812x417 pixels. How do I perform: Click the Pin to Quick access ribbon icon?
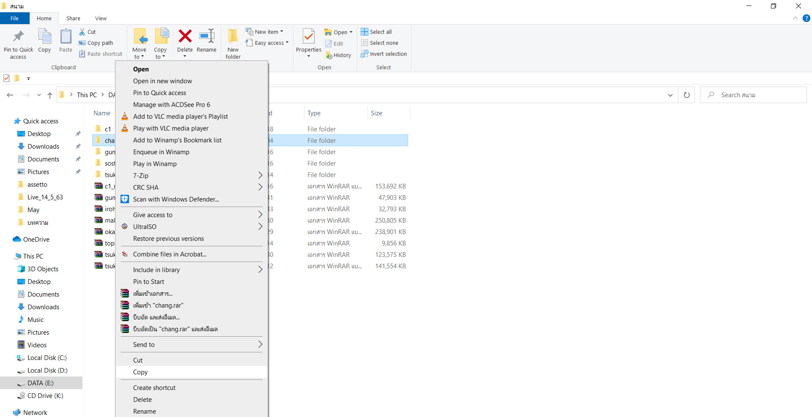[x=18, y=37]
